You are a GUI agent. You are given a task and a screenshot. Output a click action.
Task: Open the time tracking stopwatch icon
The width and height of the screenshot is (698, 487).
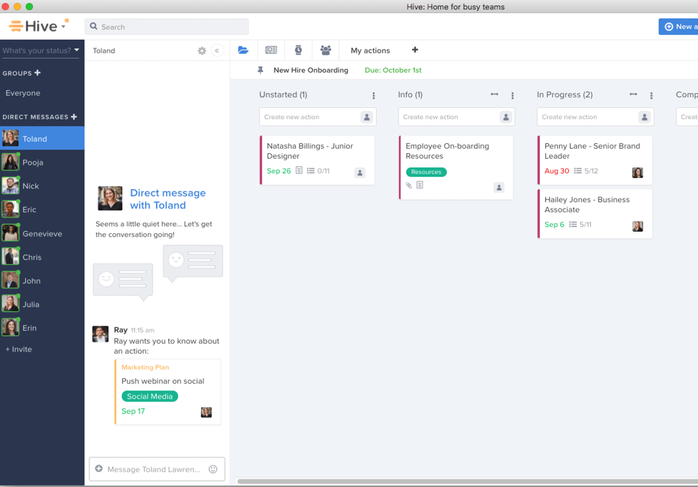click(x=298, y=50)
